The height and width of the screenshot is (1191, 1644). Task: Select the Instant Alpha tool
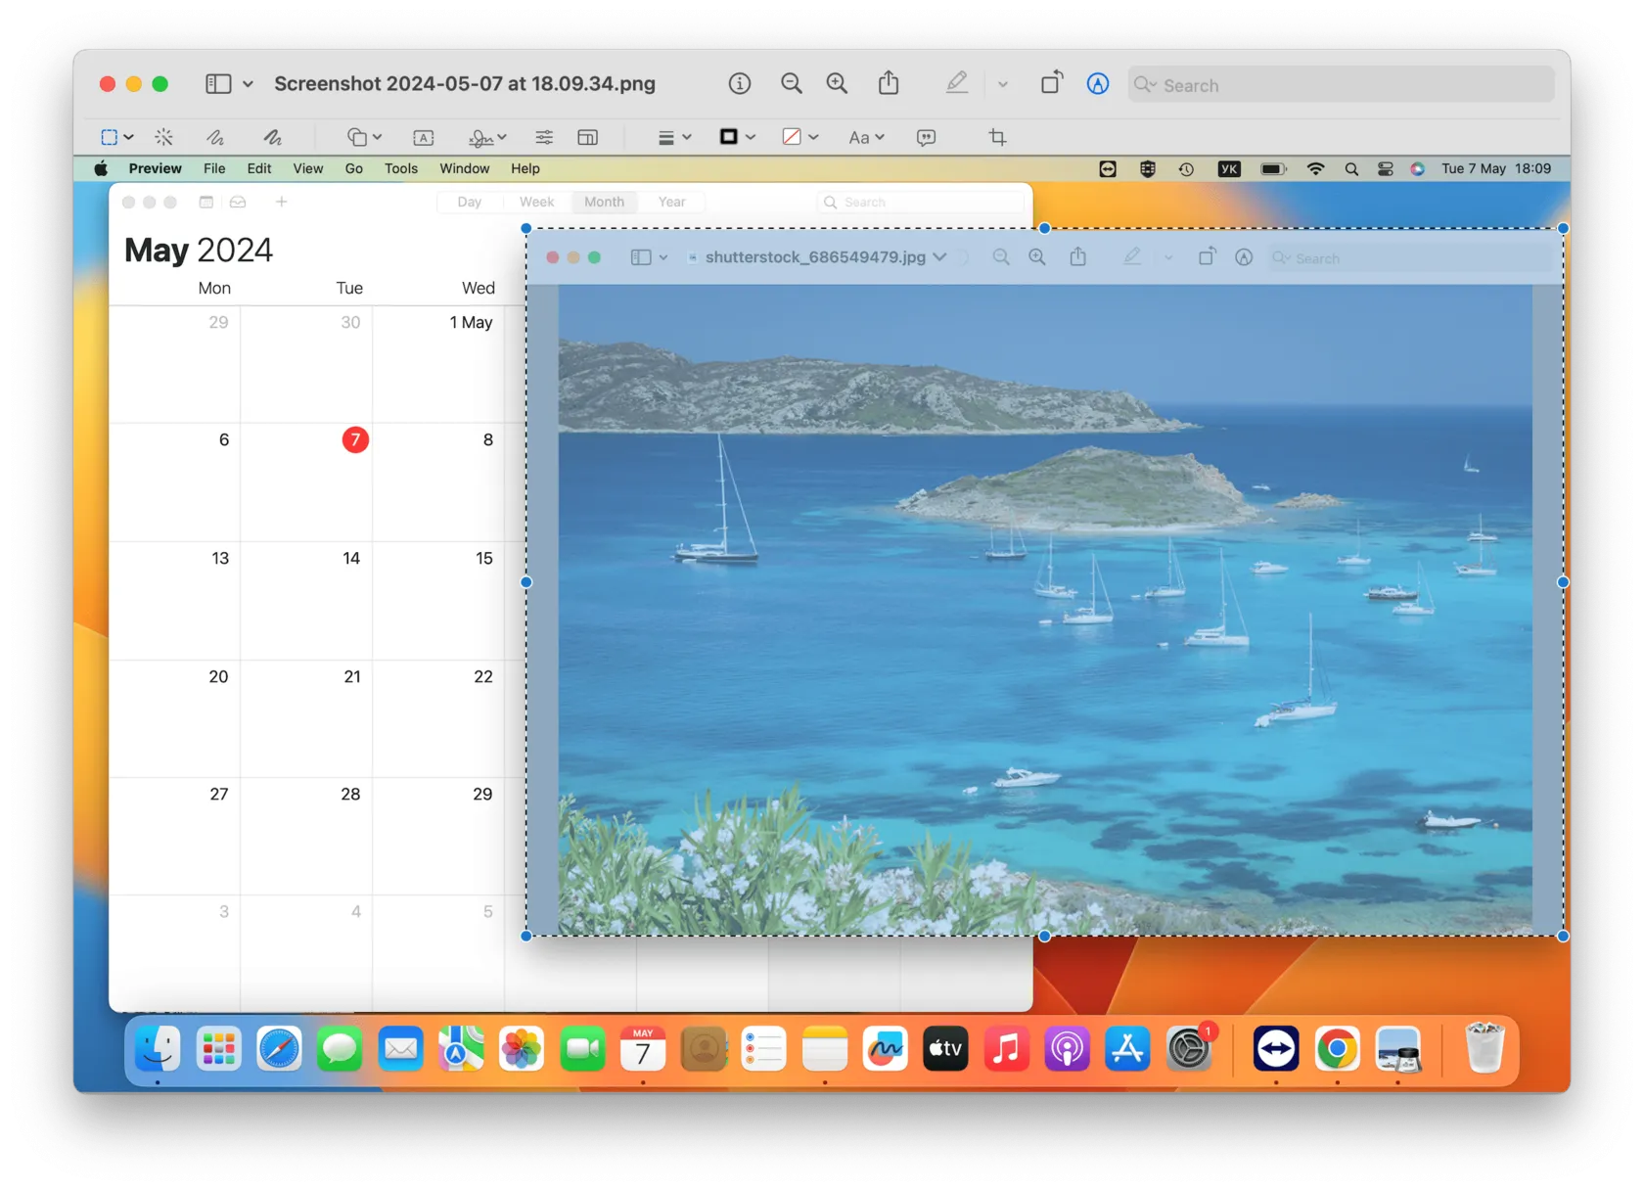[163, 137]
